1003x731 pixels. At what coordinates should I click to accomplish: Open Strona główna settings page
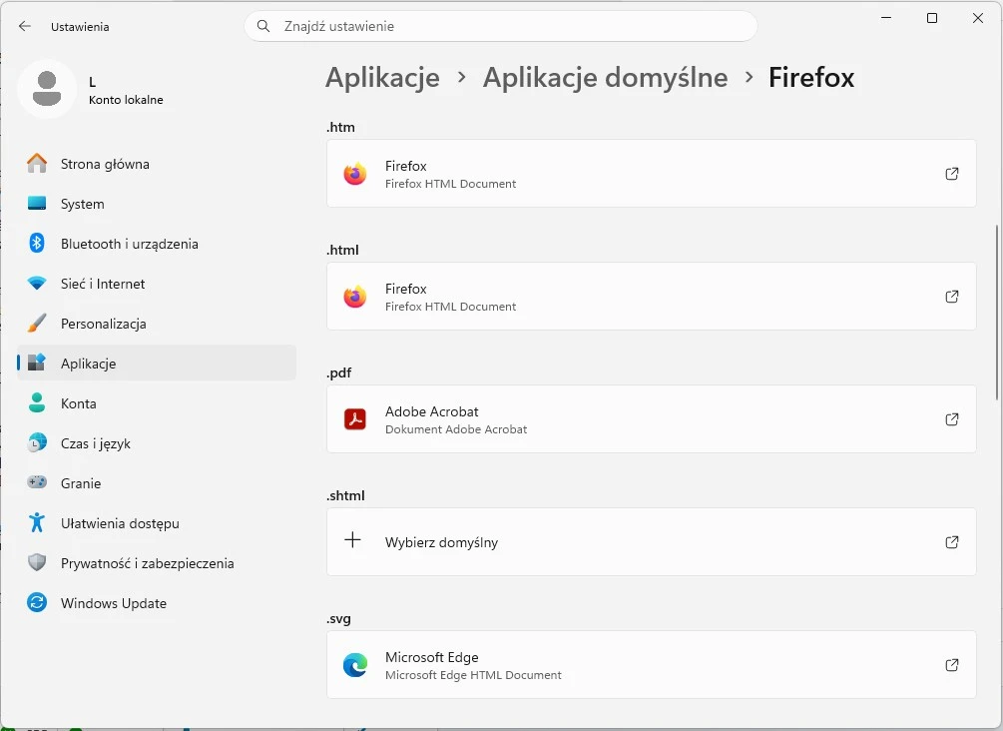(x=157, y=164)
